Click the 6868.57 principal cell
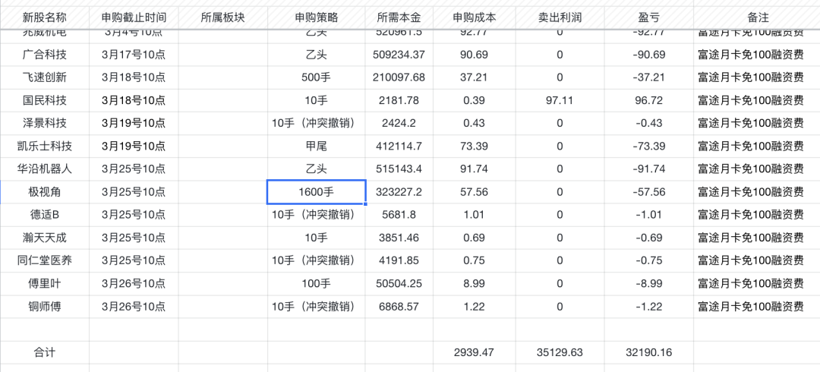The height and width of the screenshot is (372, 820). [399, 307]
